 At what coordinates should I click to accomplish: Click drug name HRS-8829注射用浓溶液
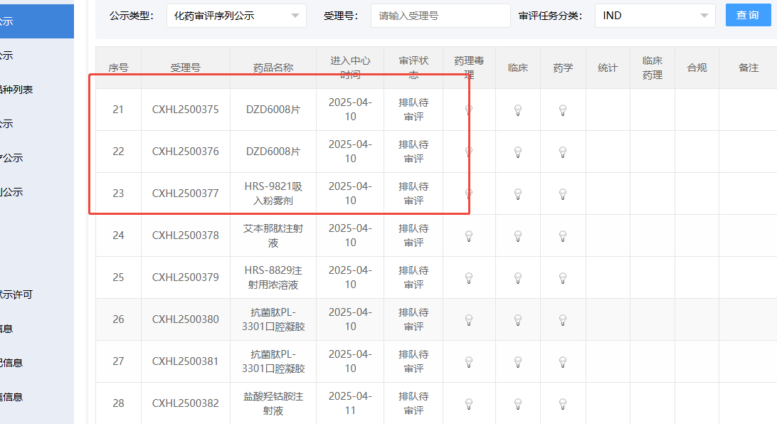click(x=273, y=277)
